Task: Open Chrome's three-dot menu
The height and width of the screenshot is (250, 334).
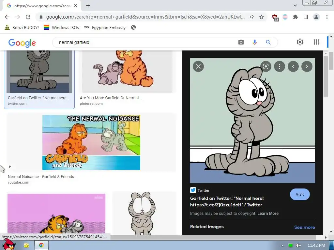Action: pos(327,17)
